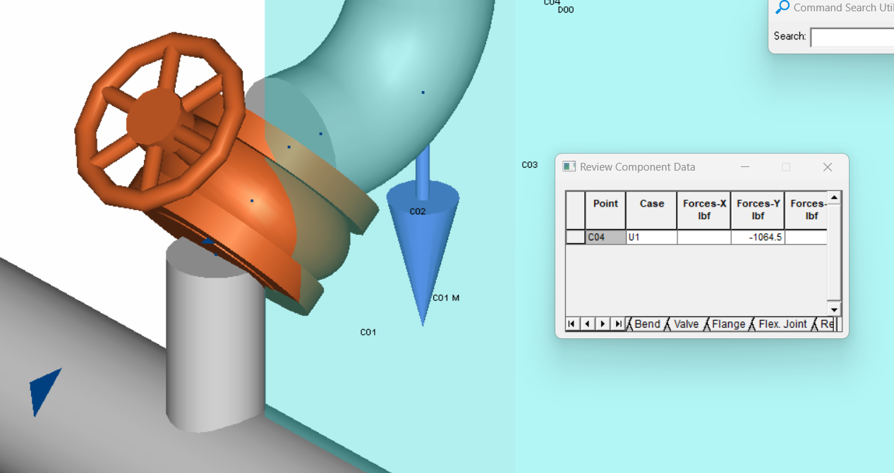Viewport: 894px width, 473px height.
Task: Click the Command Search magnifier icon
Action: pyautogui.click(x=783, y=8)
